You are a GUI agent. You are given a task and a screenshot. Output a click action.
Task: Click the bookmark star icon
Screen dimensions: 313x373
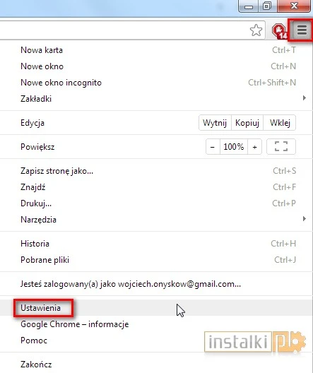pos(256,30)
